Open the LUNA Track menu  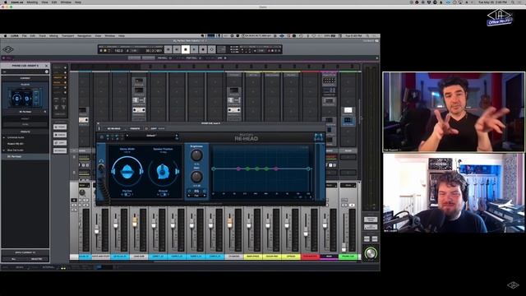coord(42,35)
